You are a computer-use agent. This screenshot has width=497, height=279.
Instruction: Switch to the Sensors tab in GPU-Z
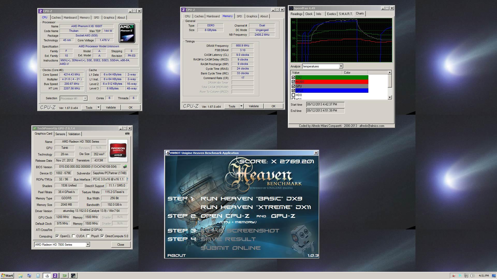click(x=60, y=134)
